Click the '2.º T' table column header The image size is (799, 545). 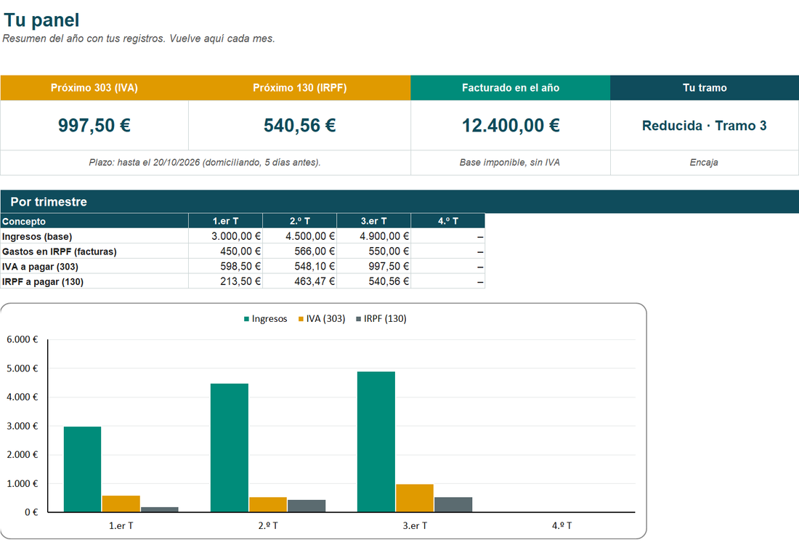(x=299, y=221)
